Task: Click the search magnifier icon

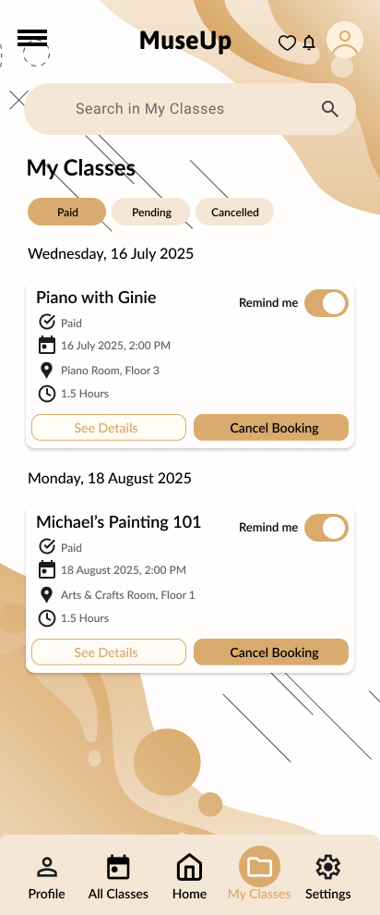Action: 330,109
